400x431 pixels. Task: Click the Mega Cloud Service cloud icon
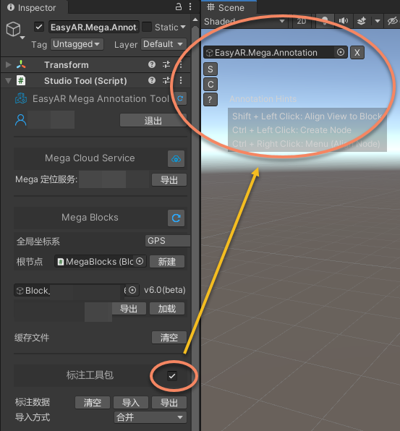(x=176, y=158)
